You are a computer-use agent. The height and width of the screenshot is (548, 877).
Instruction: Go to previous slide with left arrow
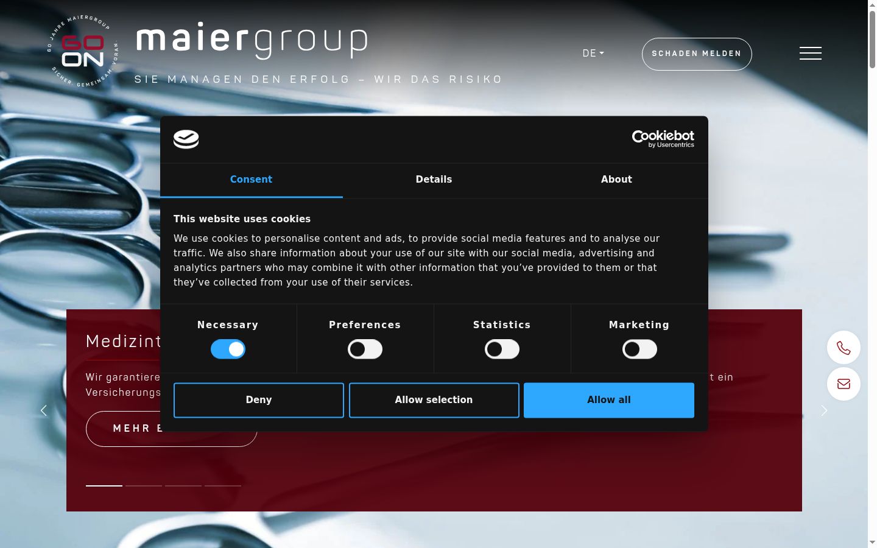[44, 410]
